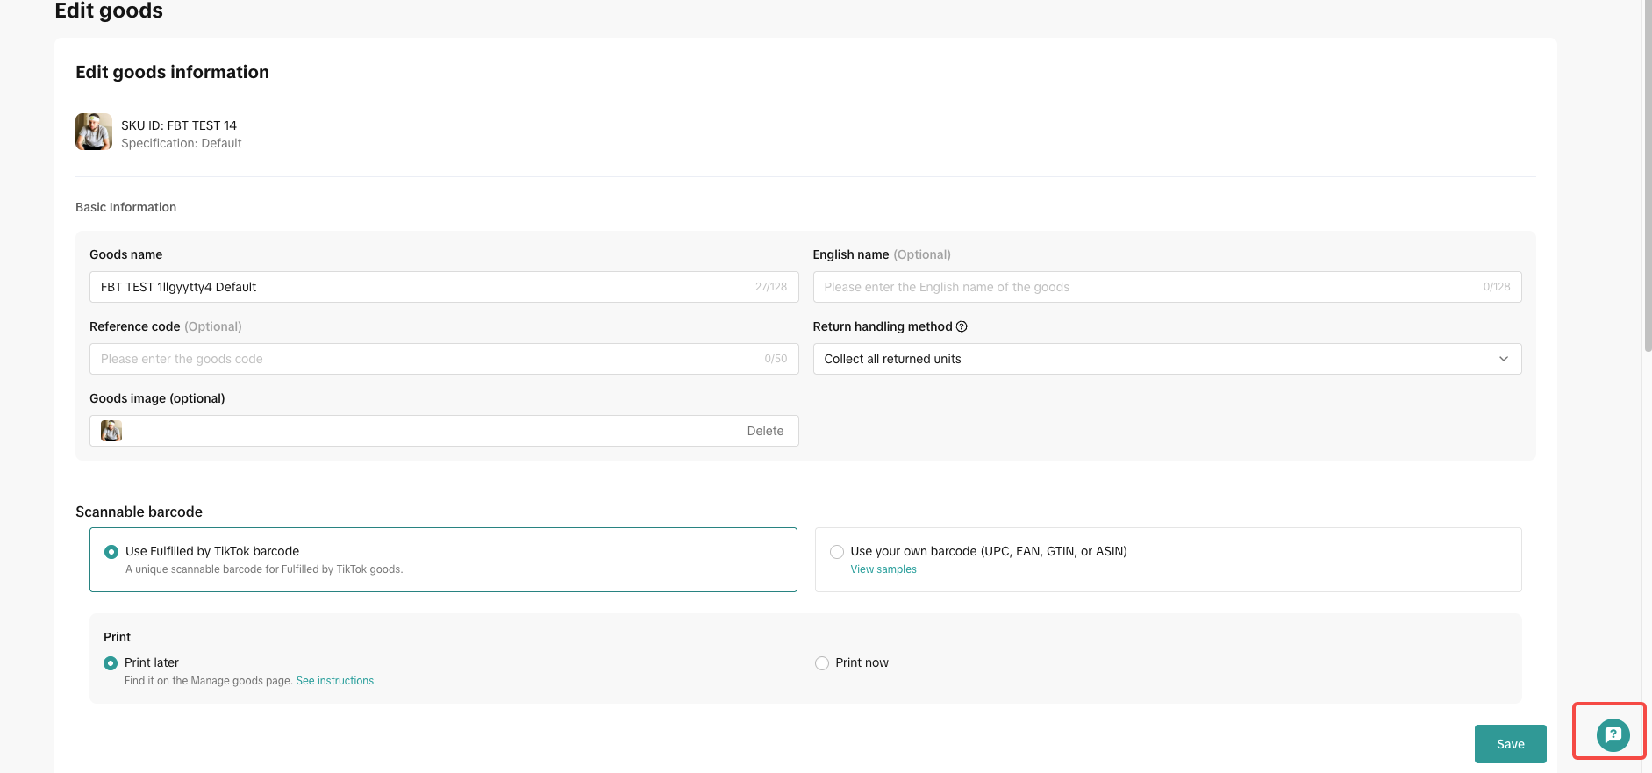The width and height of the screenshot is (1652, 773).
Task: Open the See instructions link
Action: [334, 681]
